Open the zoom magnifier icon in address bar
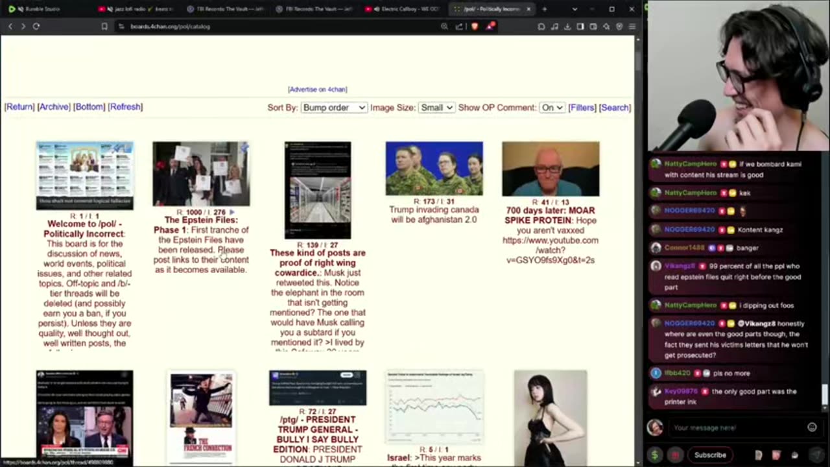 tap(444, 27)
